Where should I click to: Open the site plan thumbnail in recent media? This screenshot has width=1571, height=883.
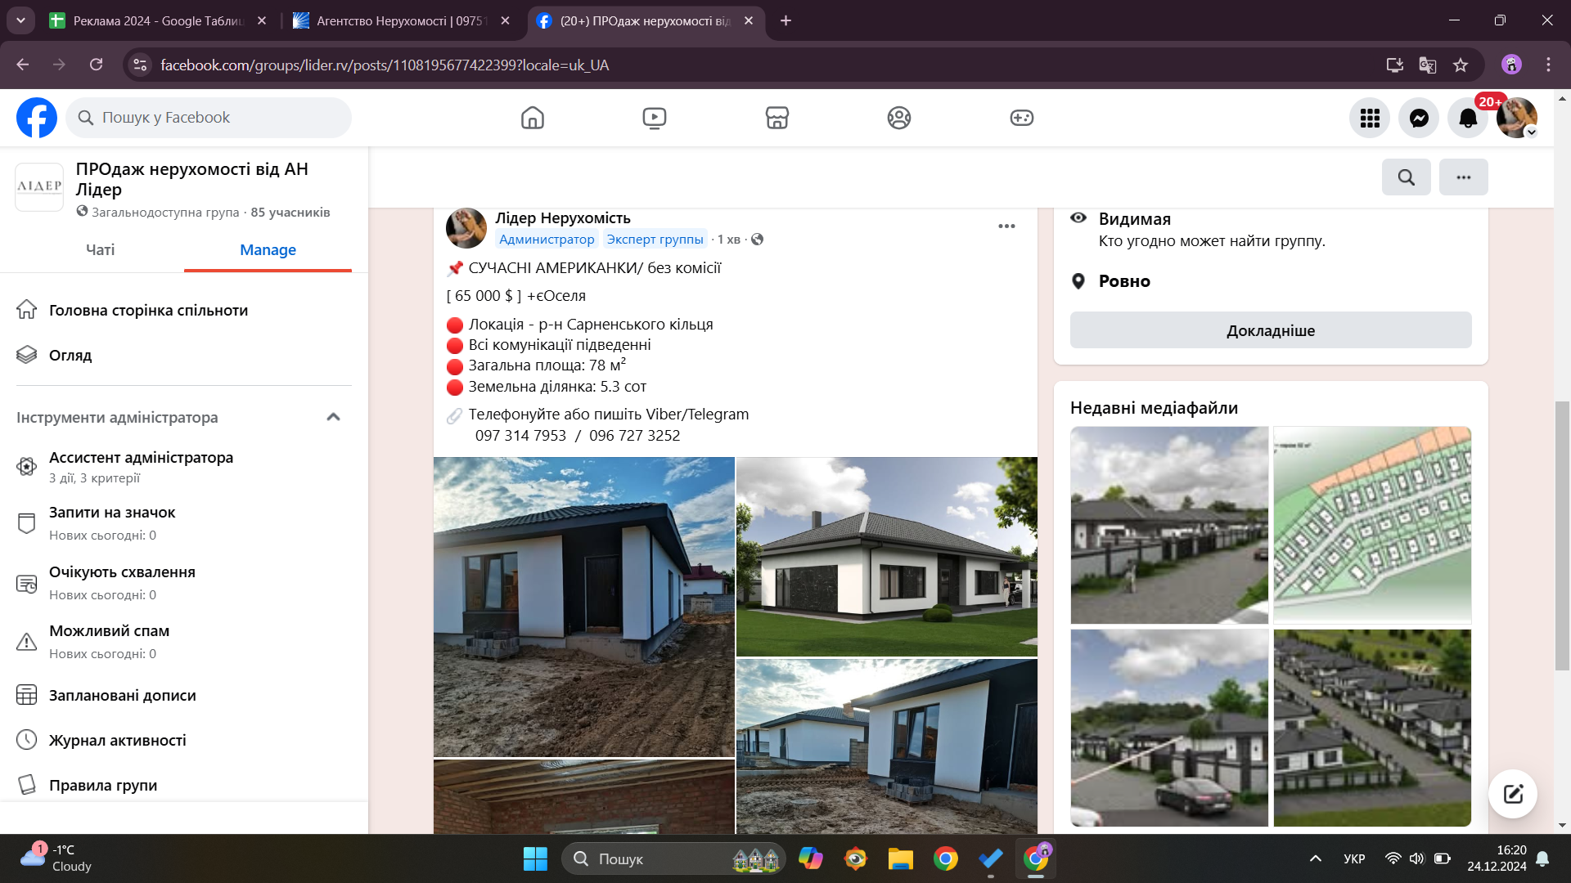tap(1372, 525)
